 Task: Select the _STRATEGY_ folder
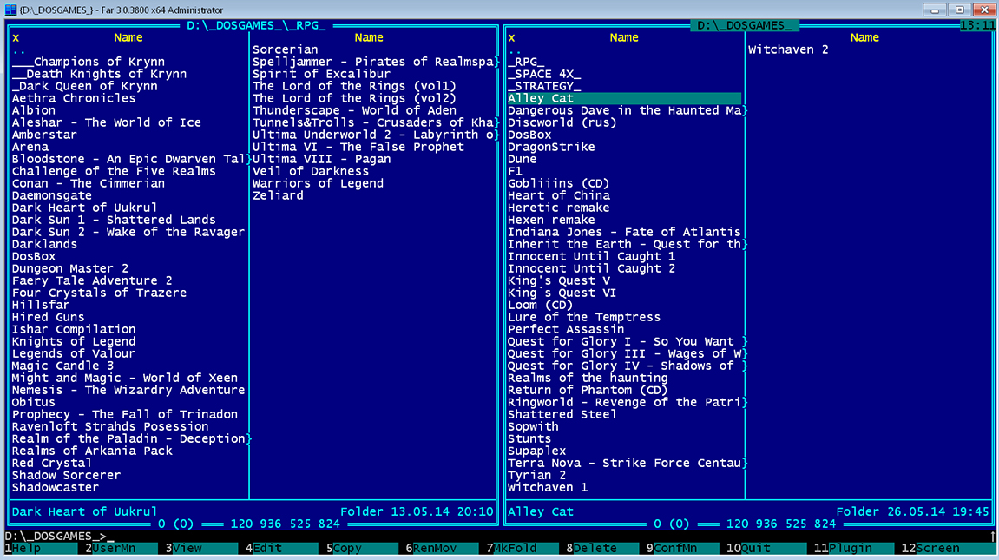pos(544,86)
